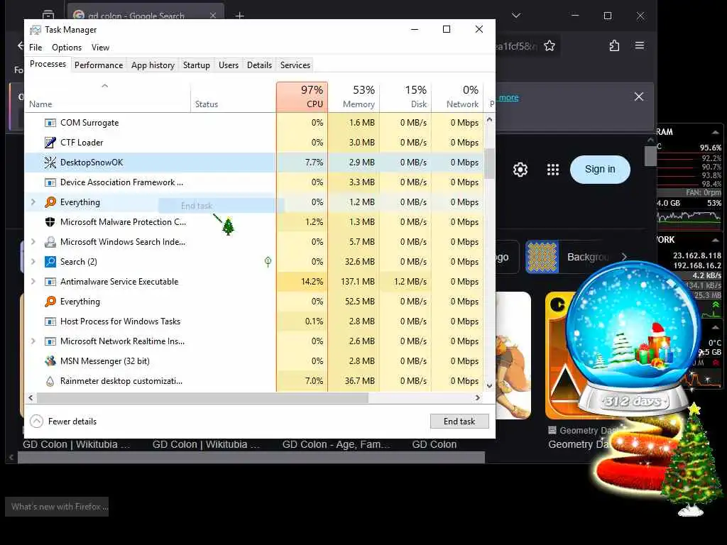
Task: Click the COM Surrogate process icon
Action: pyautogui.click(x=50, y=123)
